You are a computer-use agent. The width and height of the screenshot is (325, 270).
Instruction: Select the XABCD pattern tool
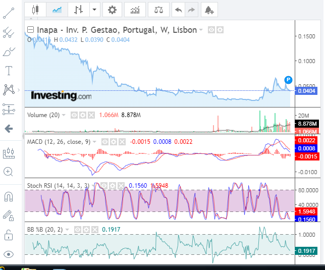tap(9, 90)
